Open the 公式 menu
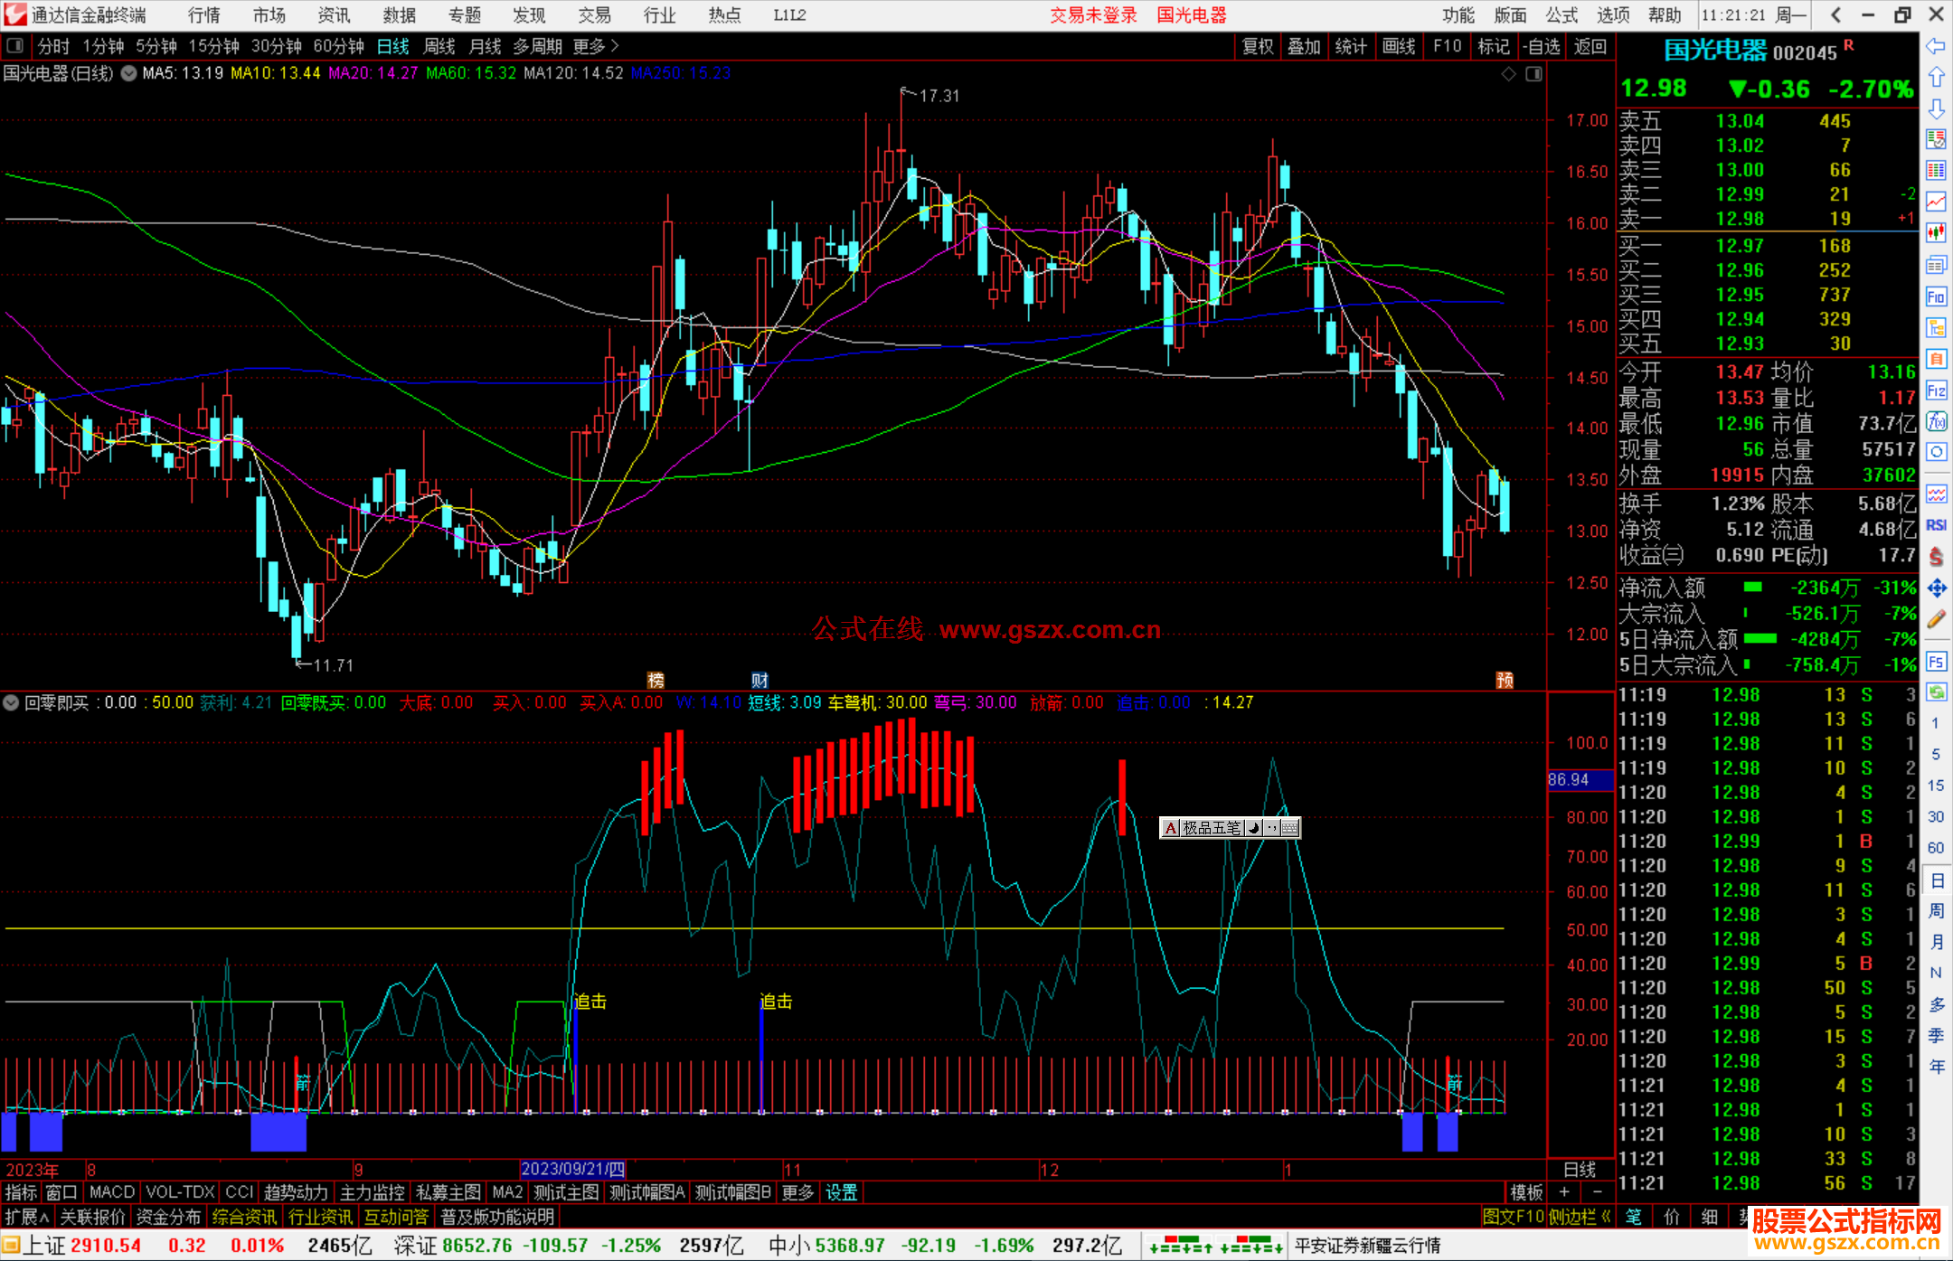Image resolution: width=1953 pixels, height=1261 pixels. coord(1561,14)
